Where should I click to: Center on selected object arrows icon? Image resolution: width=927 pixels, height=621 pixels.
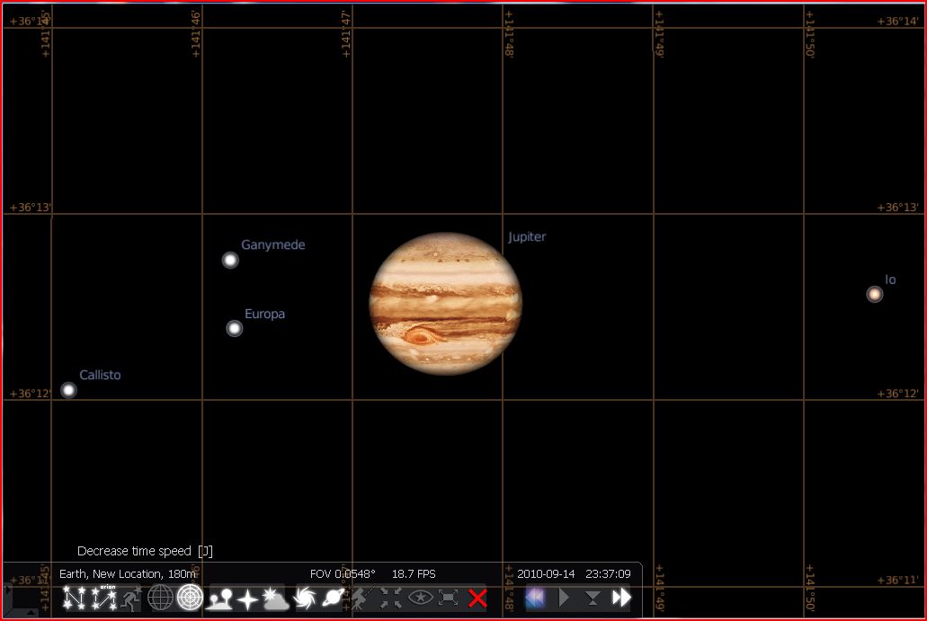click(x=391, y=598)
